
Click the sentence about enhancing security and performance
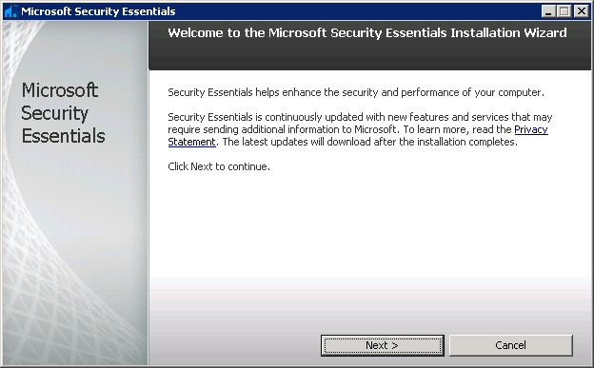click(x=356, y=93)
